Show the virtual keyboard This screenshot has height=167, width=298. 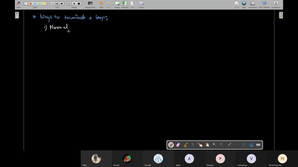(258, 145)
